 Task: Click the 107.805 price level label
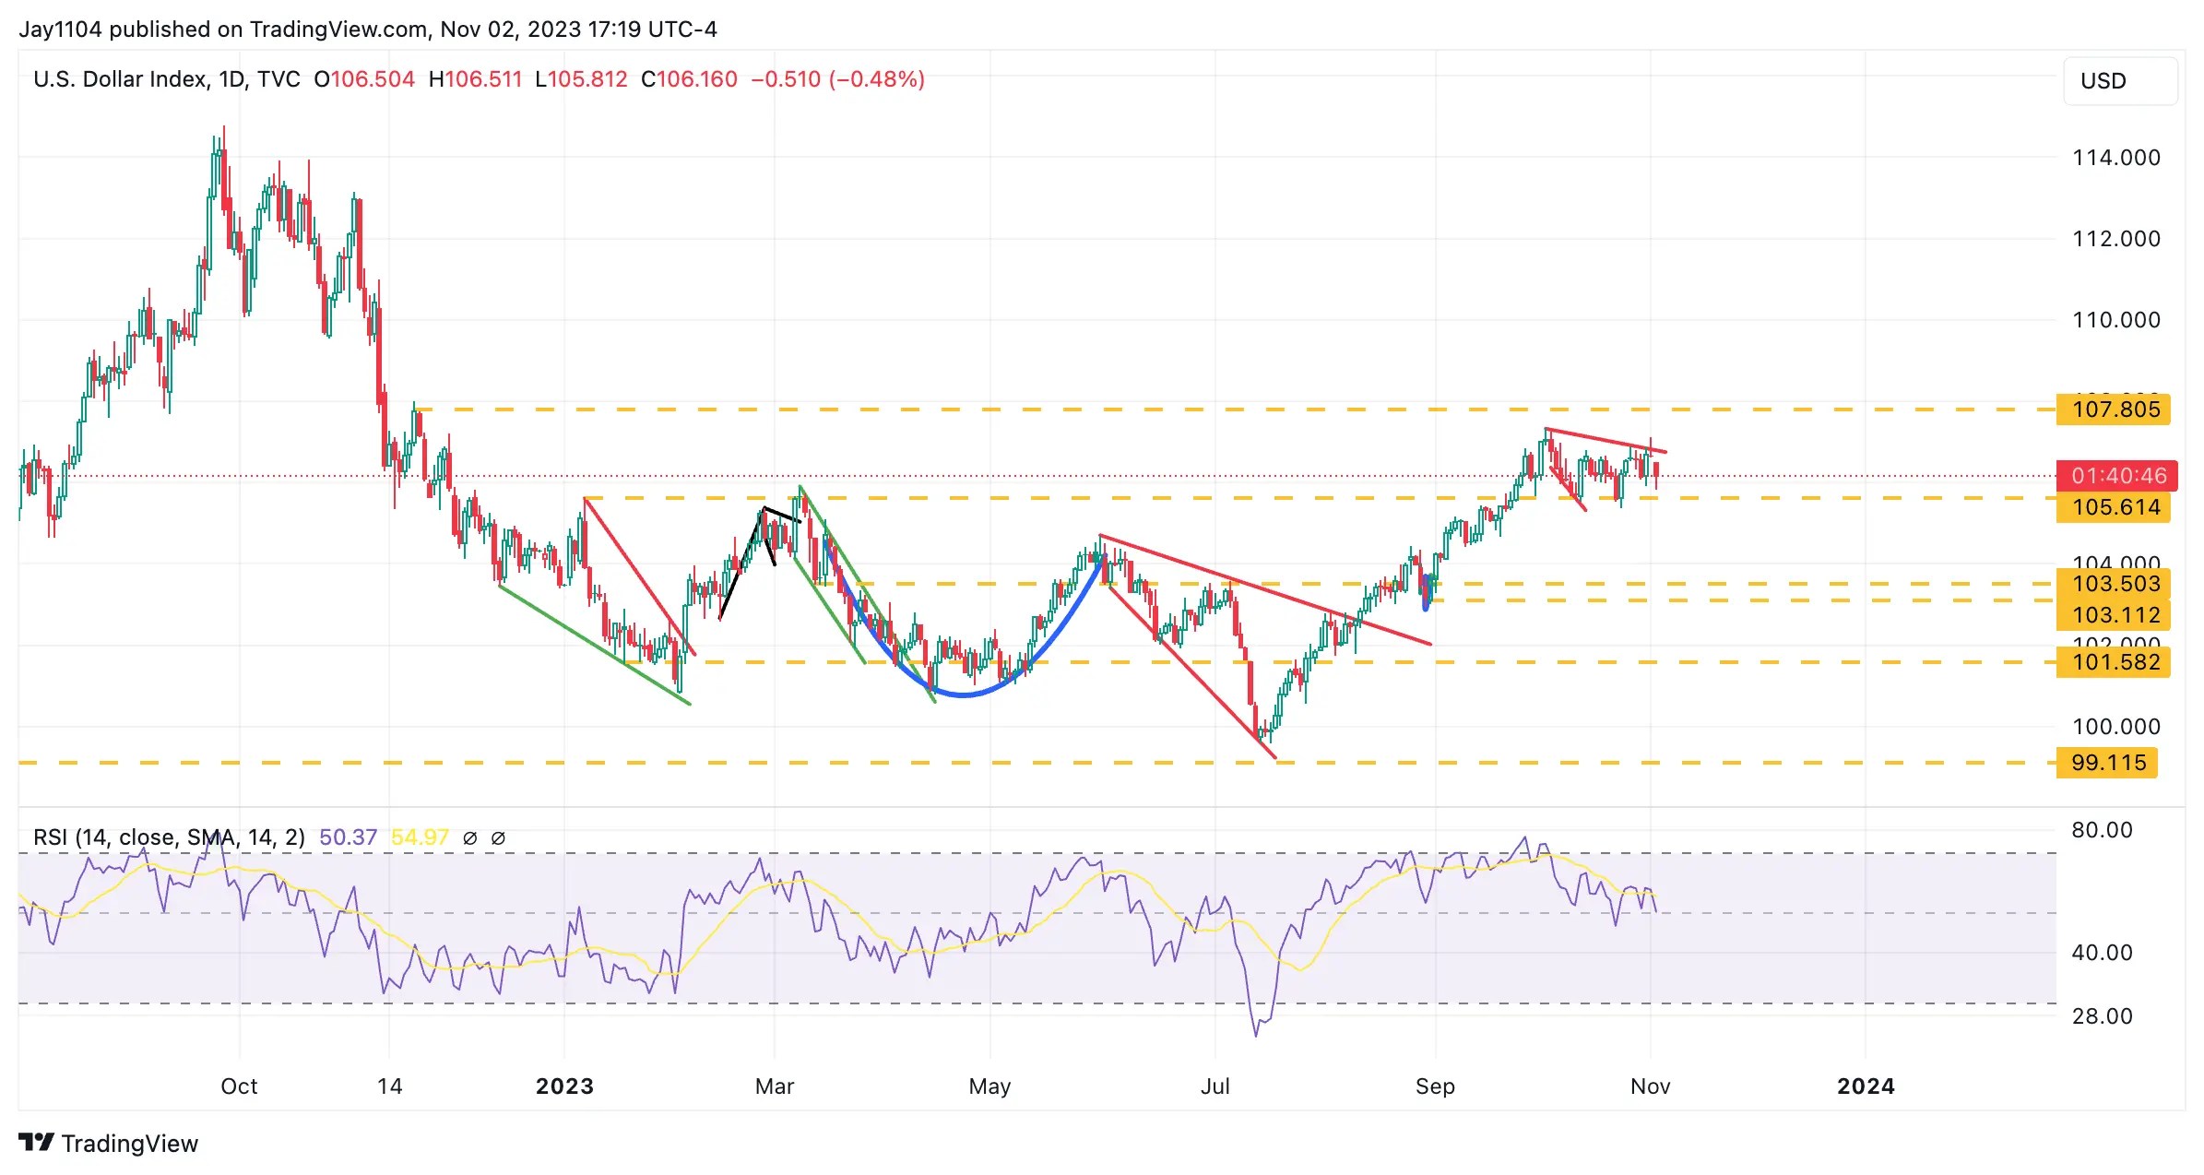pos(2113,409)
